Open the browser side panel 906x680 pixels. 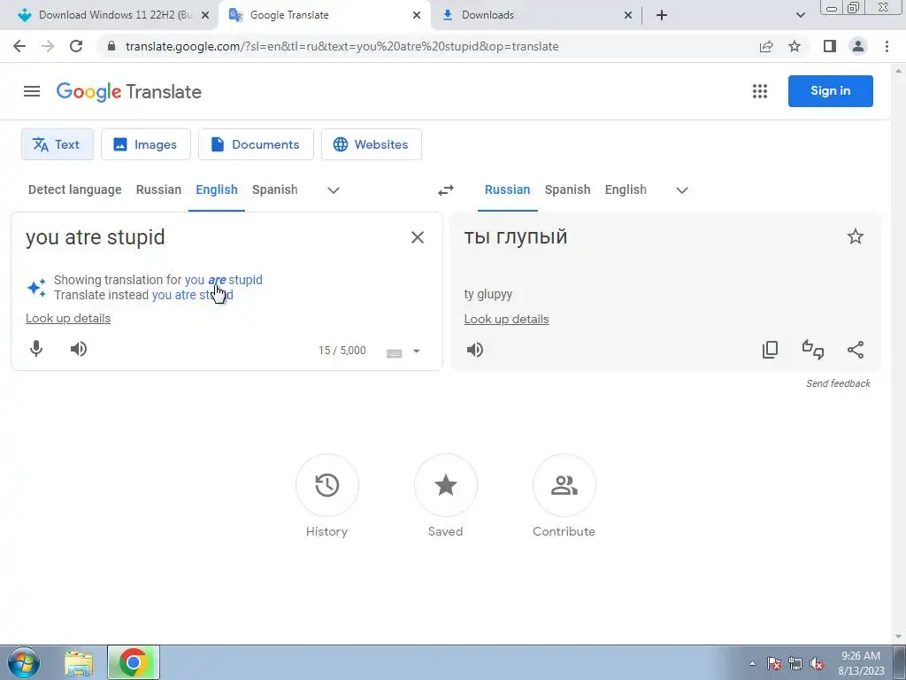(x=830, y=46)
